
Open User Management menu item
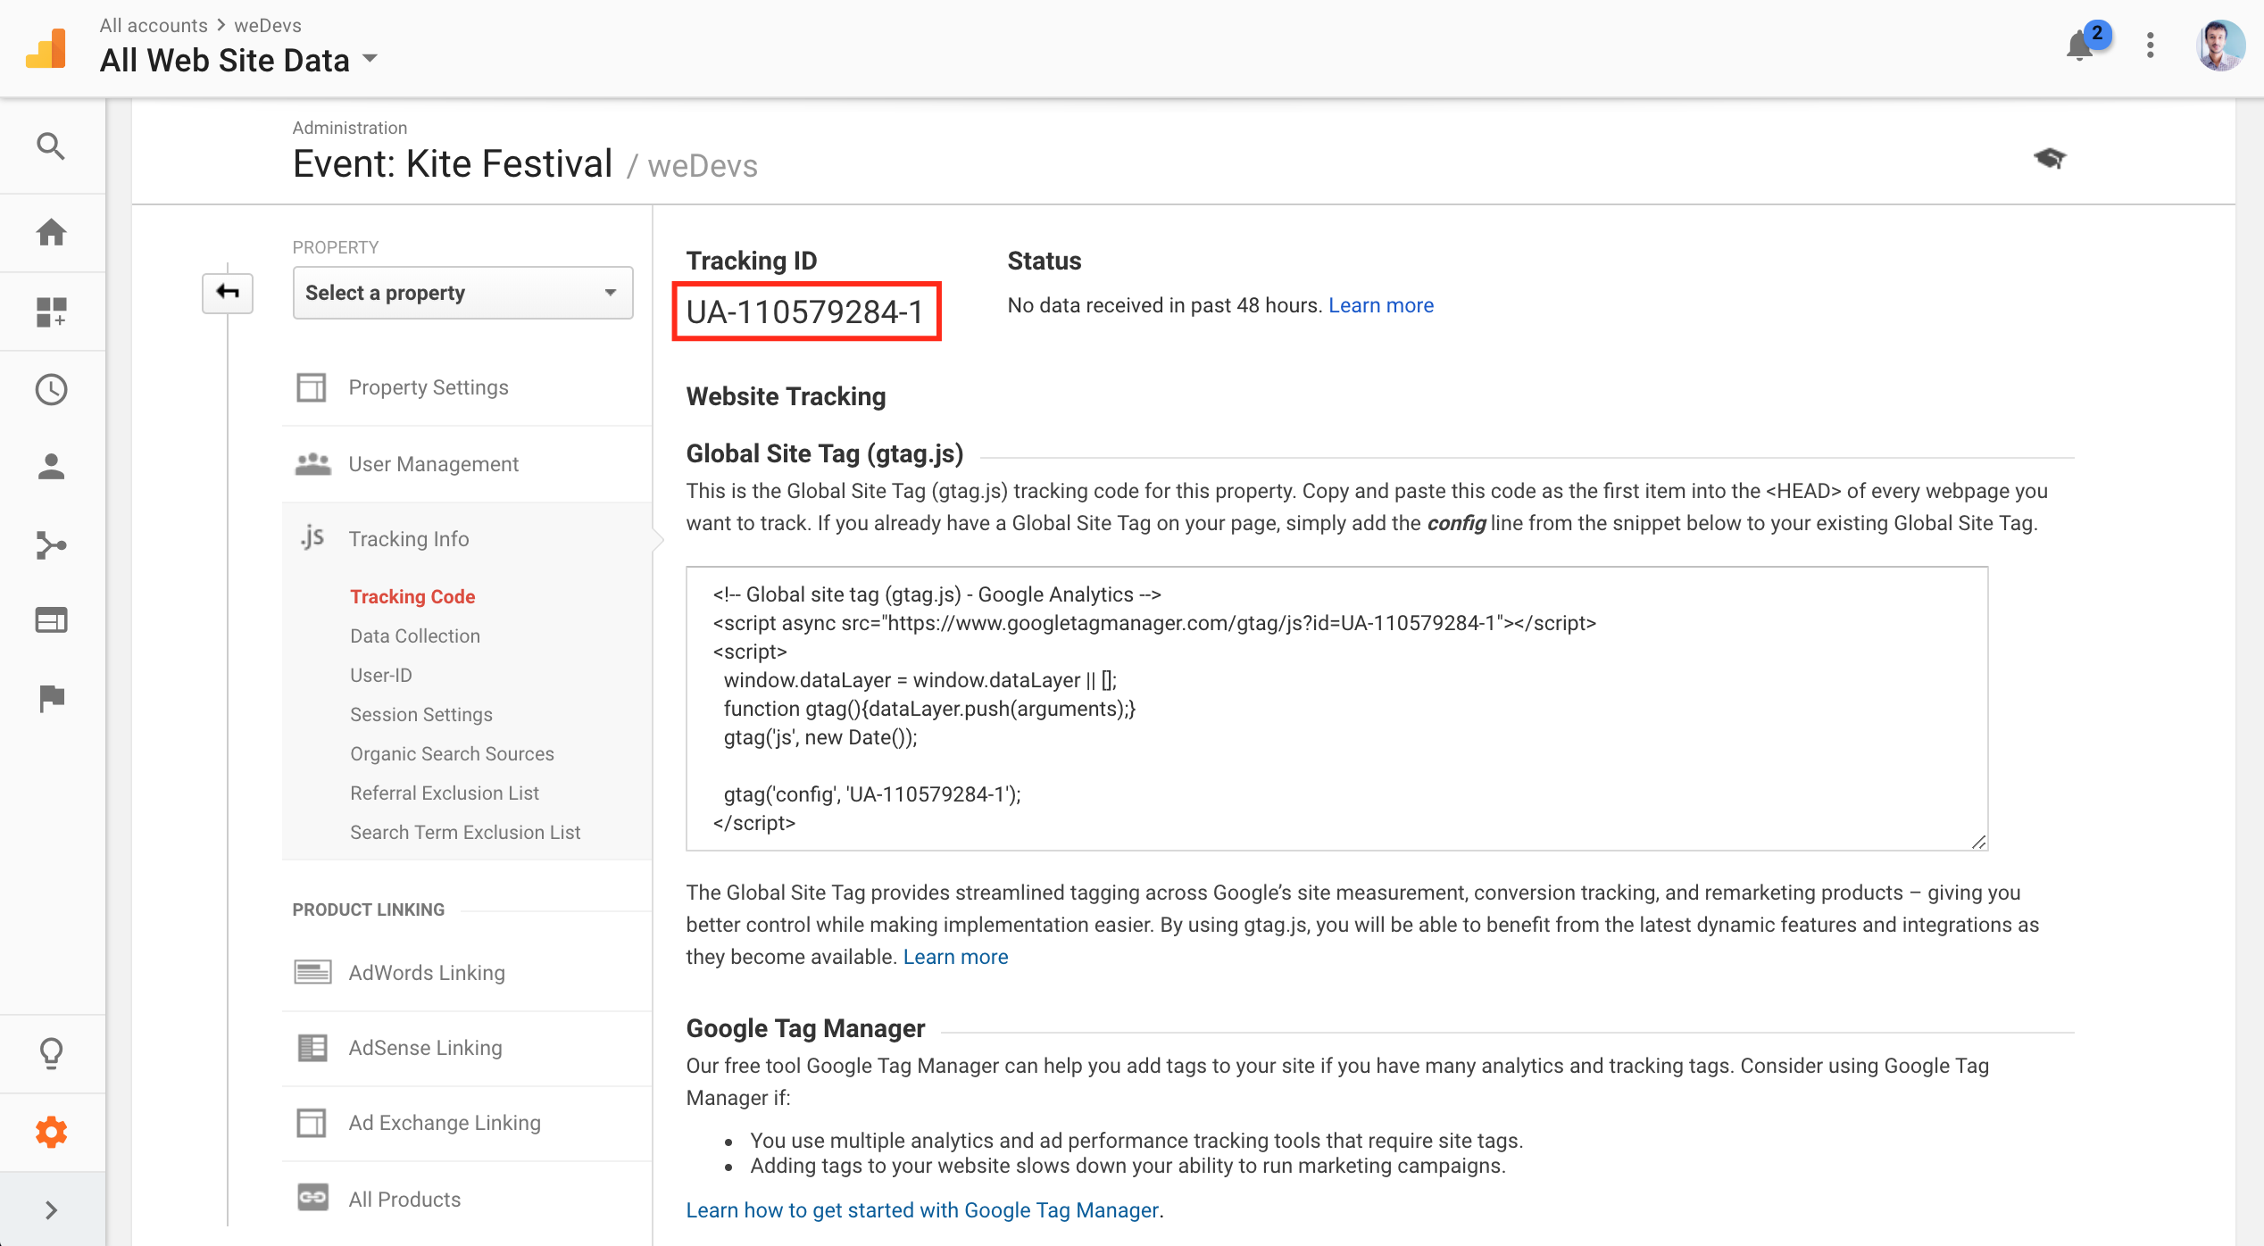click(x=433, y=464)
